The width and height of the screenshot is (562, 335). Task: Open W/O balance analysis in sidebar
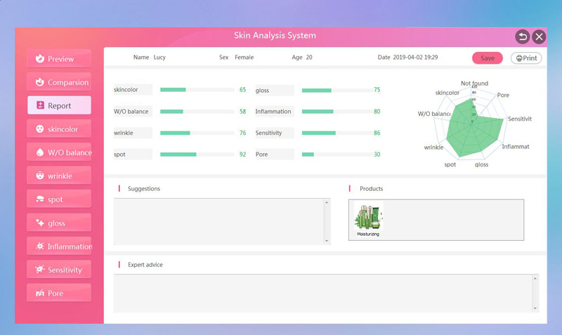click(59, 152)
